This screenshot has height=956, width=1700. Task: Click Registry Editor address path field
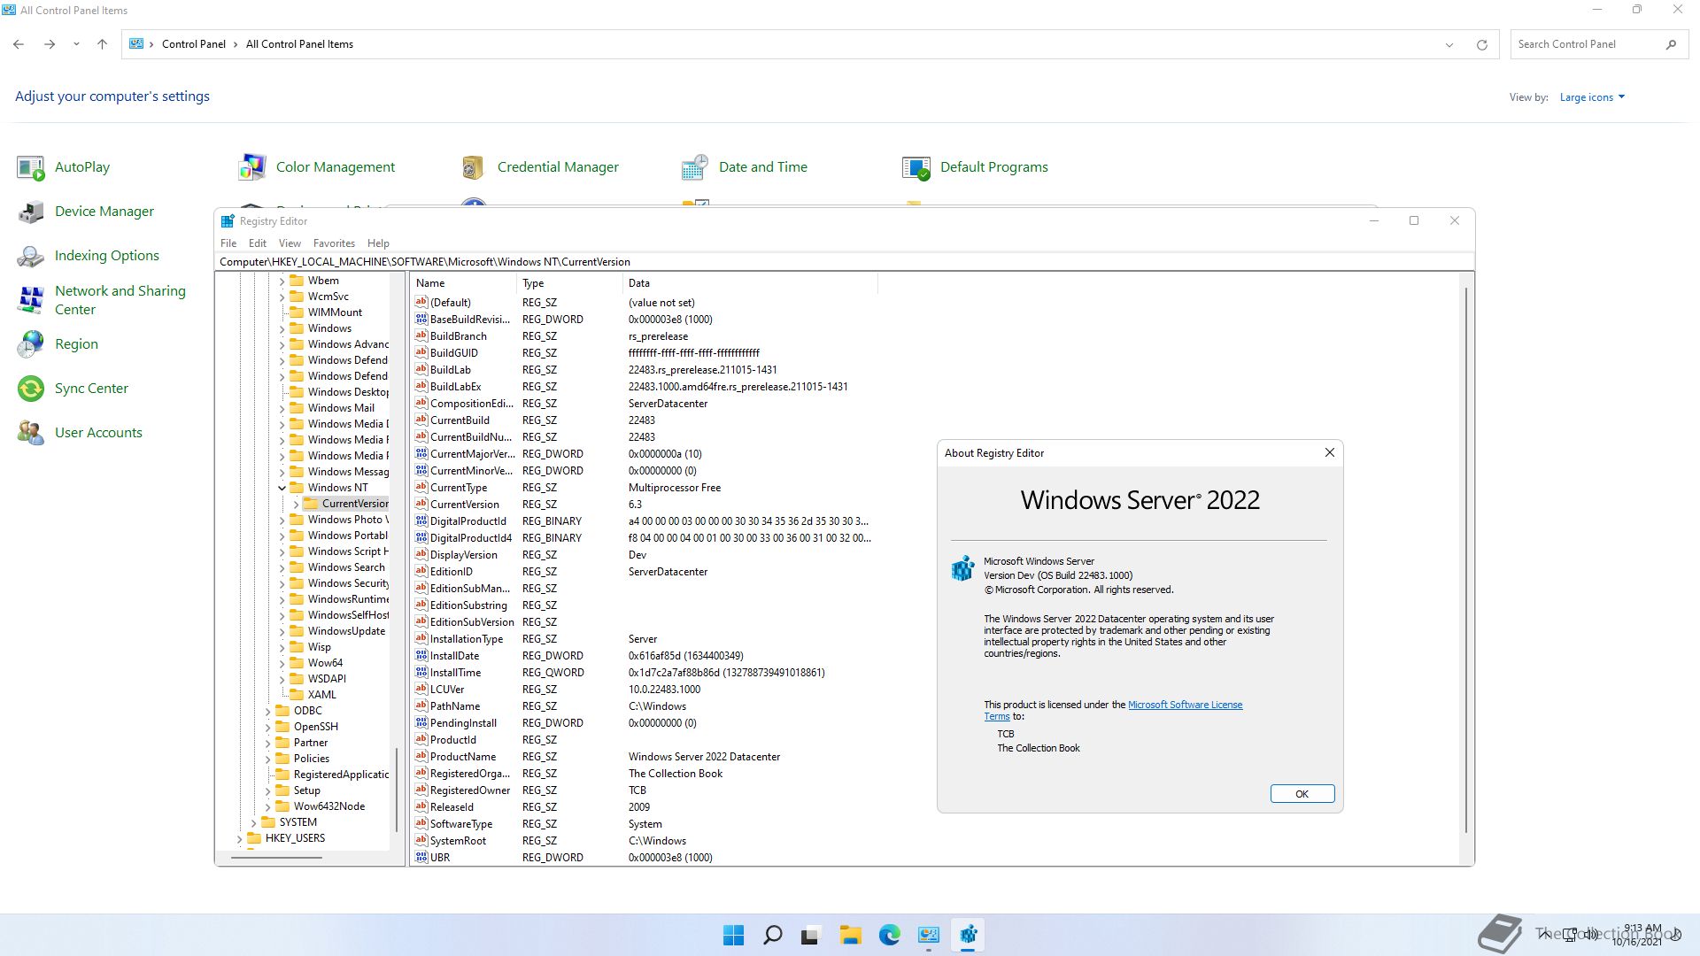(845, 262)
